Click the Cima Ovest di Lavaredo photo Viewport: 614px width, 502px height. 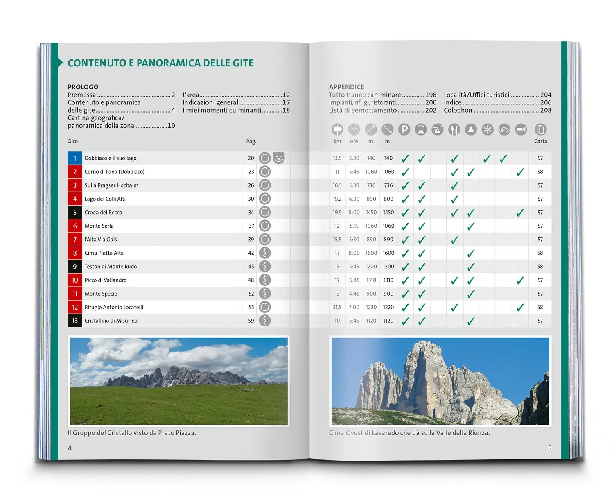440,381
